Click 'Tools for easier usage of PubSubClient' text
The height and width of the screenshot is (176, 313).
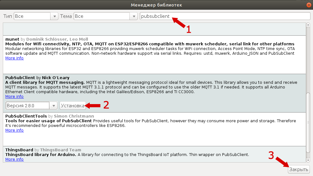pos(49,121)
